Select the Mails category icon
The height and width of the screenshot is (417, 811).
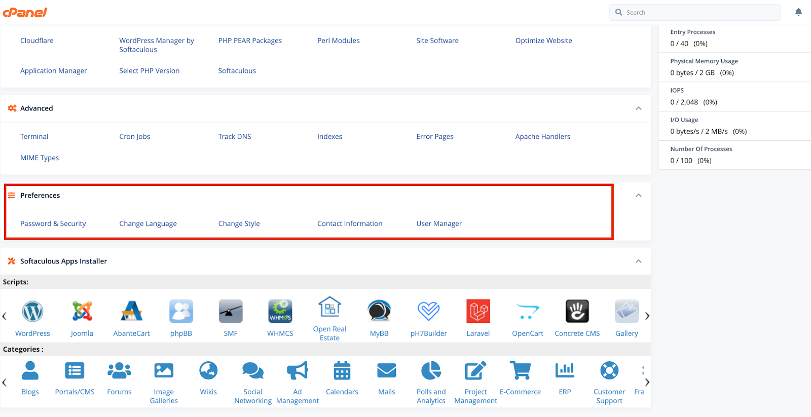click(x=387, y=371)
